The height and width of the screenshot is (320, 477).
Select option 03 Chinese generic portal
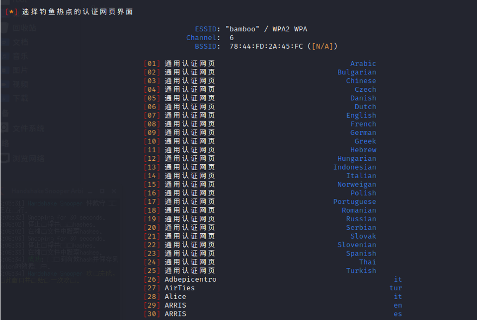(x=189, y=80)
